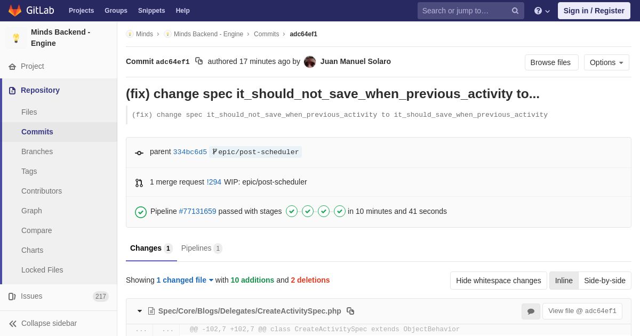The width and height of the screenshot is (640, 336).
Task: Click the second pipeline stage checkmark
Action: point(308,211)
